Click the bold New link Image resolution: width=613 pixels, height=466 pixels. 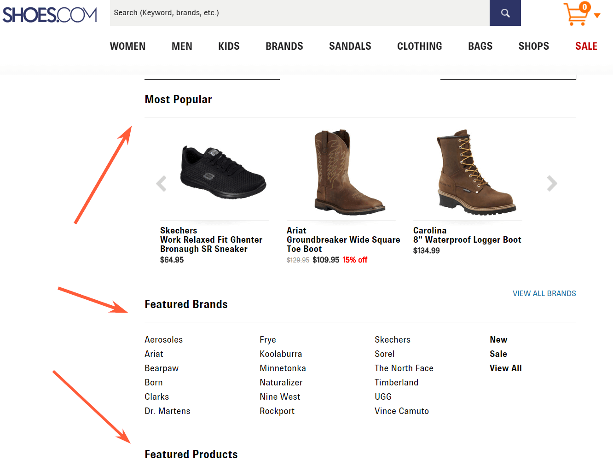(x=498, y=339)
